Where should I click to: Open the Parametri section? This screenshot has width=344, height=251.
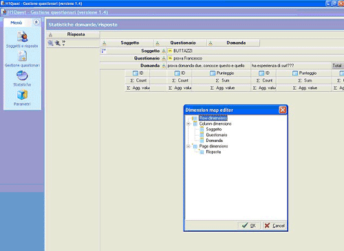(22, 98)
